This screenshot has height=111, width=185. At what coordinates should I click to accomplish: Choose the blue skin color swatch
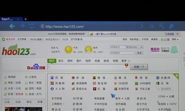165,39
